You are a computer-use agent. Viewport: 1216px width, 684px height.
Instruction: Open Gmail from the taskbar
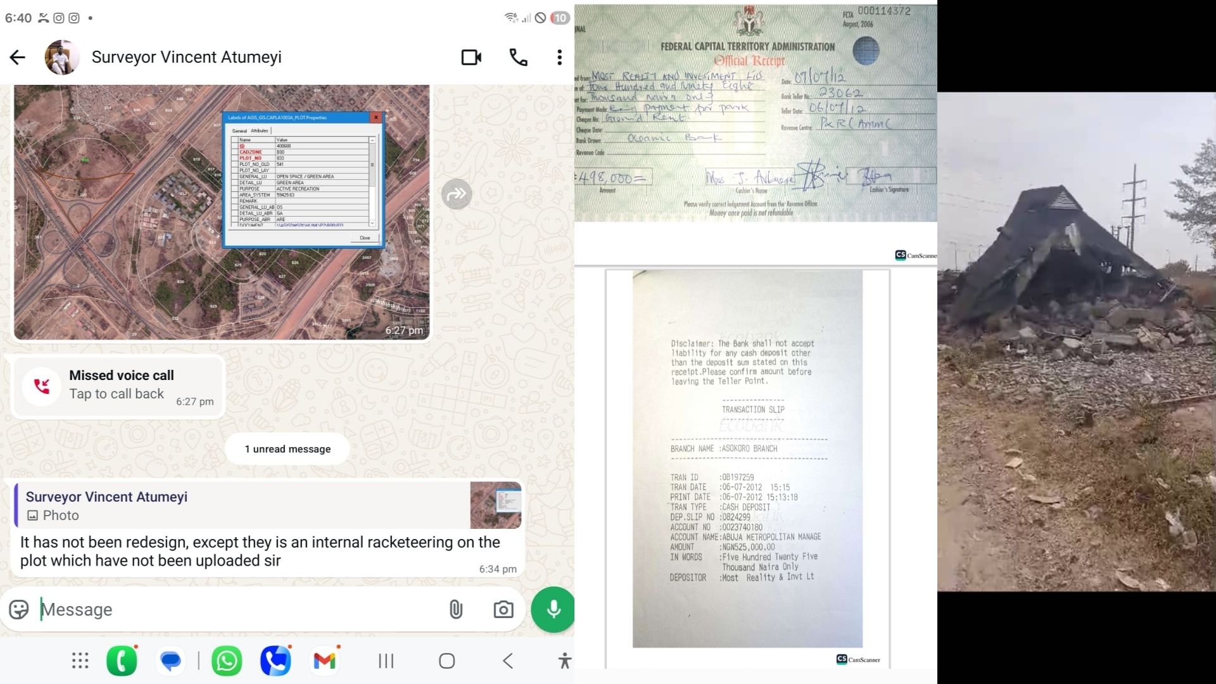pos(324,661)
